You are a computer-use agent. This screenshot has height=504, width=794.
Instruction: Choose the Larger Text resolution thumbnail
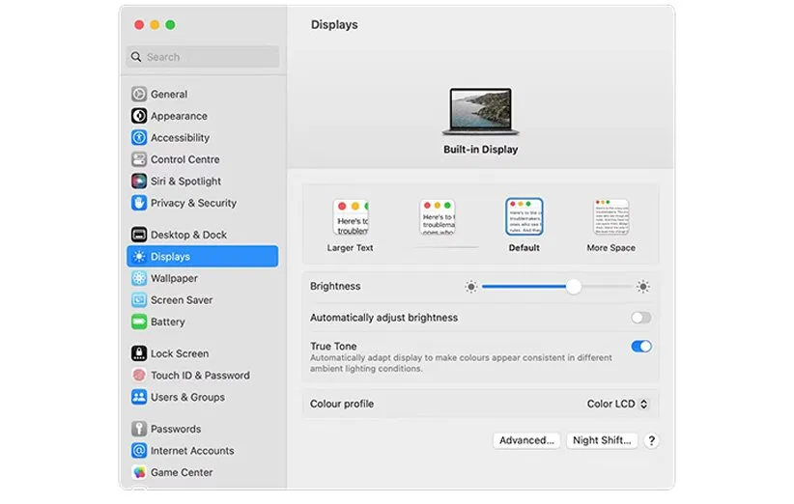pyautogui.click(x=351, y=218)
